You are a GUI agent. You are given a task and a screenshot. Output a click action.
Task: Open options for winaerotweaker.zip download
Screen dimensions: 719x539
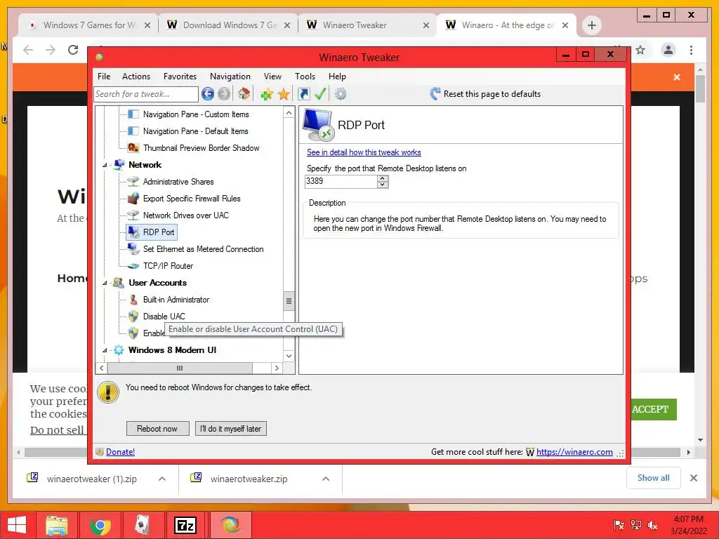326,479
